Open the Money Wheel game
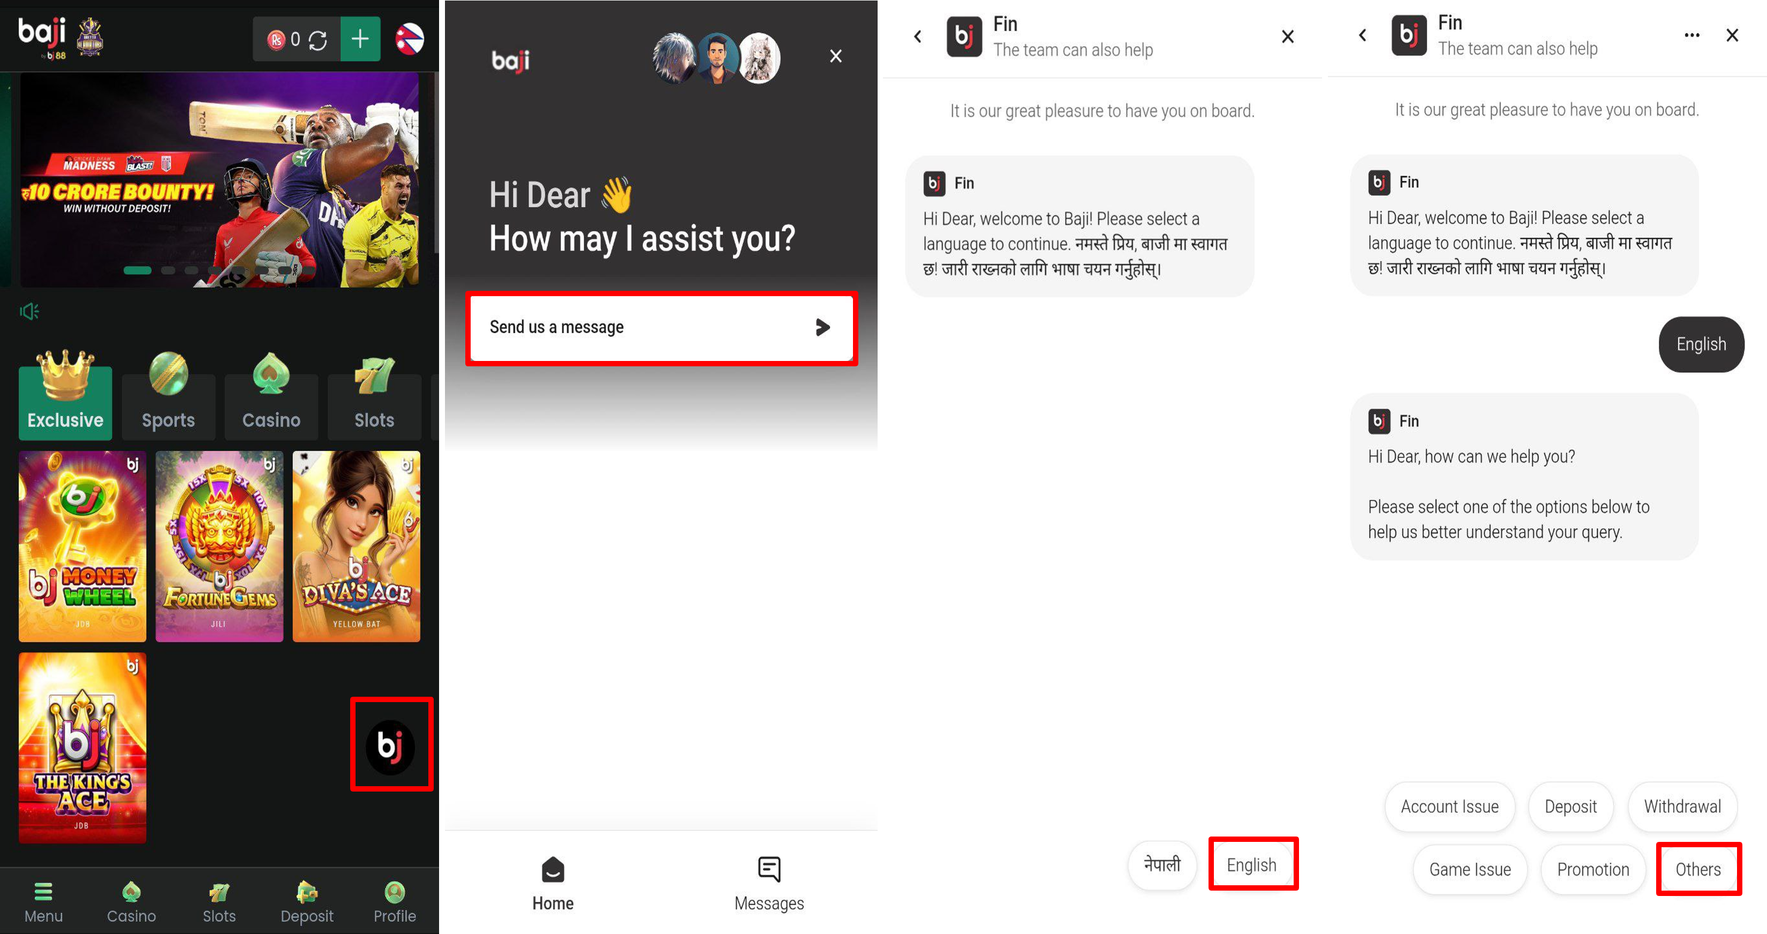The width and height of the screenshot is (1767, 934). [82, 546]
